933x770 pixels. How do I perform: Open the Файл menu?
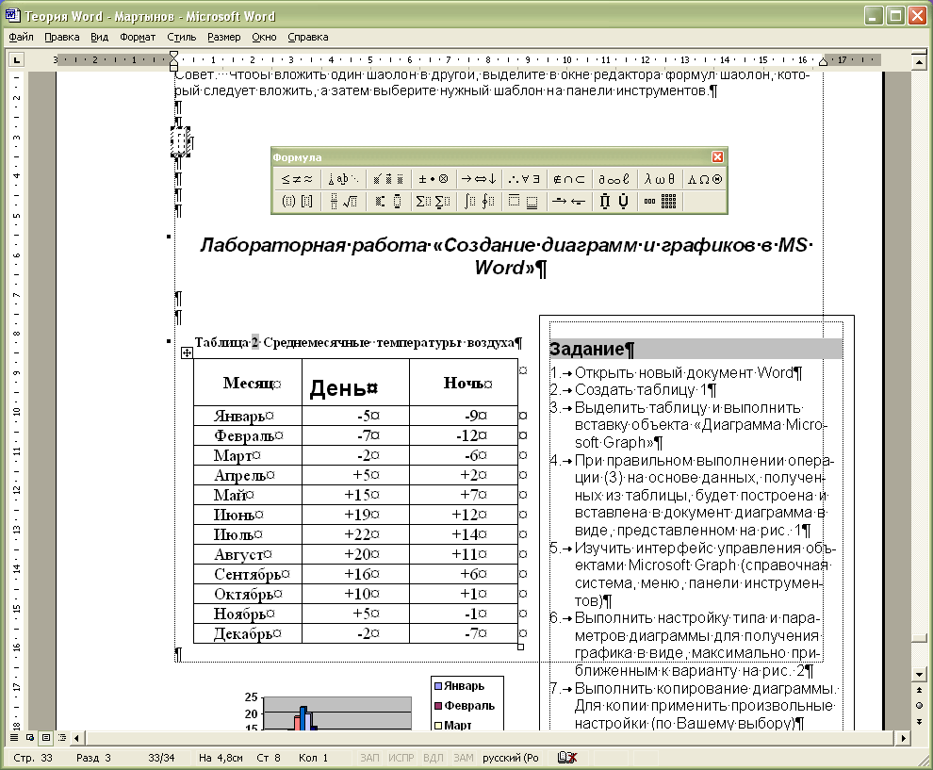pyautogui.click(x=21, y=37)
